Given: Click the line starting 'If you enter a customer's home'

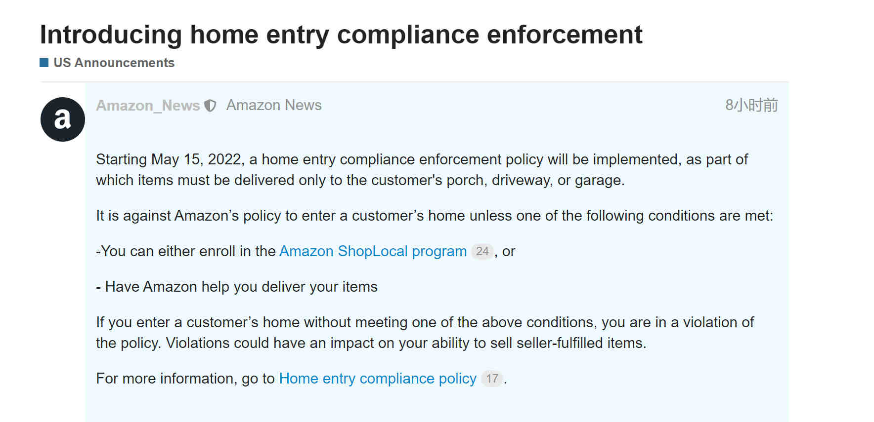Looking at the screenshot, I should click(425, 322).
